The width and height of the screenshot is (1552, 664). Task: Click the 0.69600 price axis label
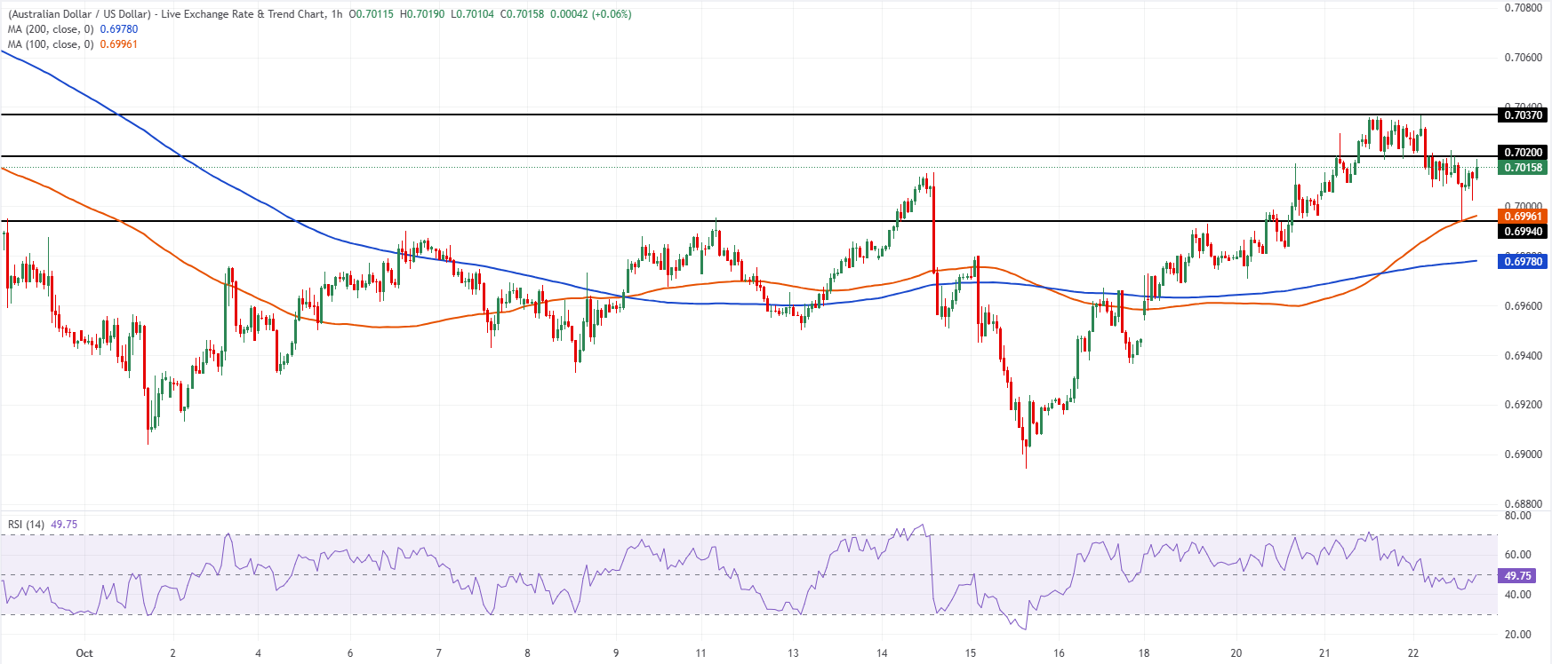pyautogui.click(x=1524, y=306)
